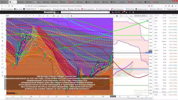Select the trend line drawing tool
This screenshot has width=178, height=100.
click(3, 20)
